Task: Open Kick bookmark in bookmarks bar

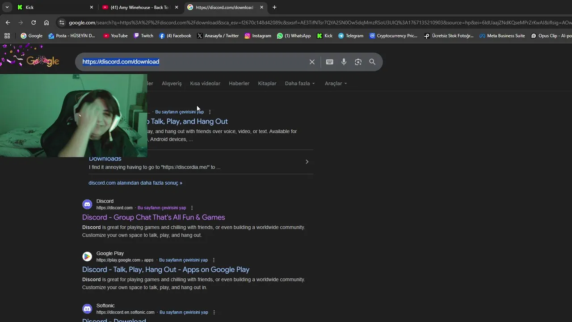Action: click(324, 36)
